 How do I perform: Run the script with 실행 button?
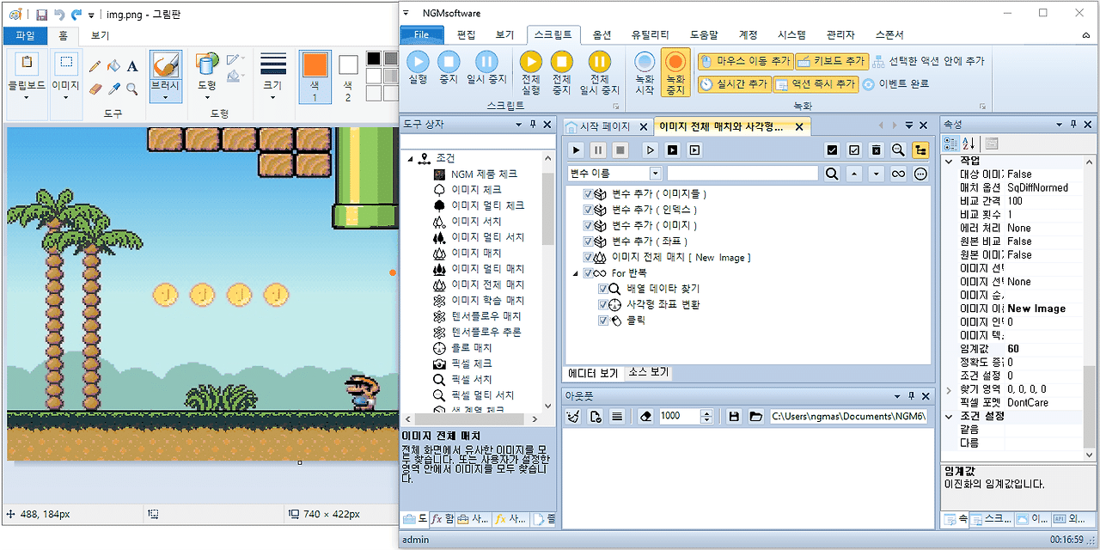pyautogui.click(x=418, y=67)
